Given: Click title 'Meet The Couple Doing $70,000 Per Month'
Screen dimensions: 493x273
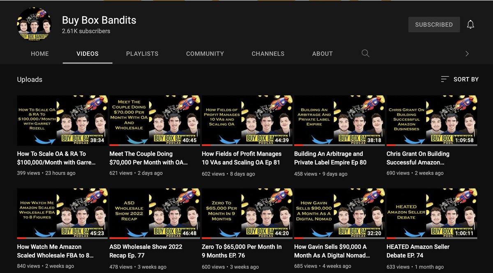Looking at the screenshot, I should pyautogui.click(x=149, y=158).
